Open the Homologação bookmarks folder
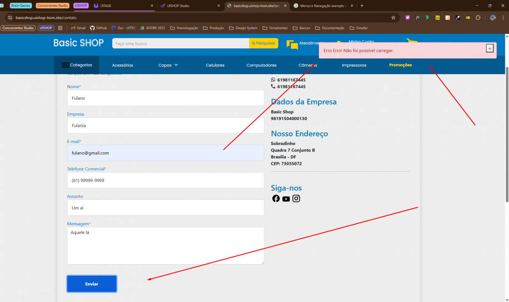 tap(184, 28)
